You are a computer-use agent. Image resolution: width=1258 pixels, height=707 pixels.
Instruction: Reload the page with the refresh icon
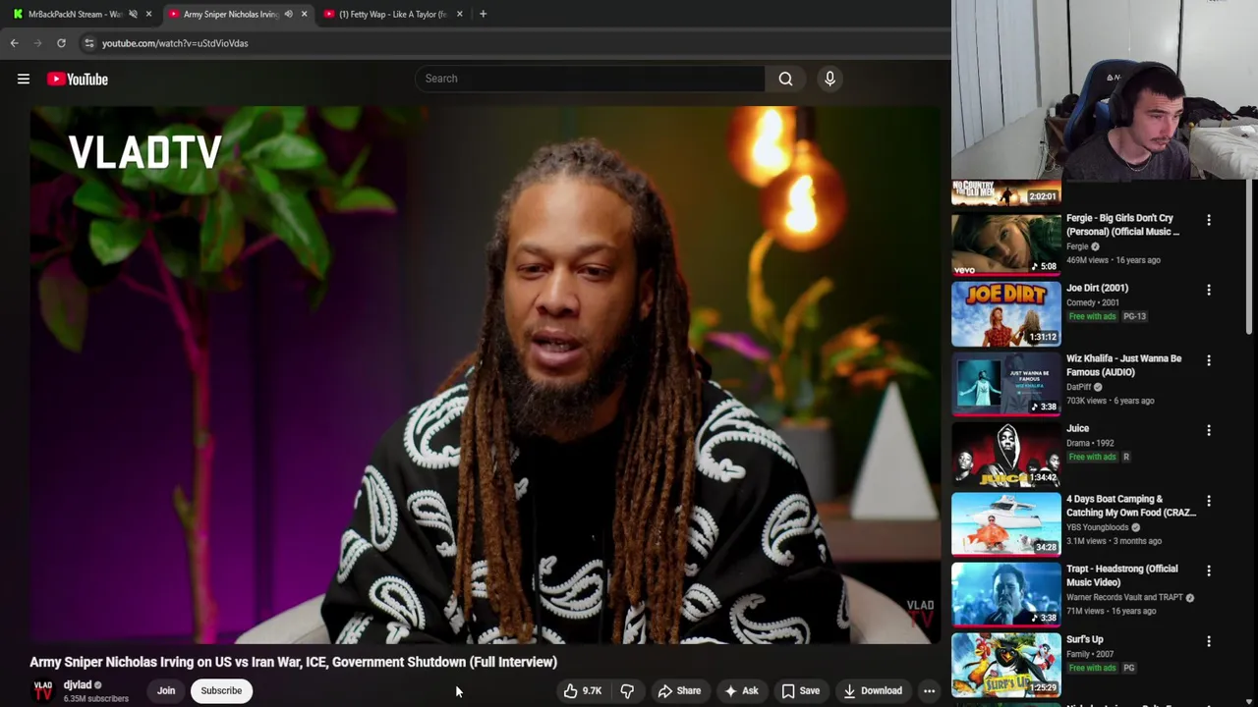pyautogui.click(x=61, y=43)
